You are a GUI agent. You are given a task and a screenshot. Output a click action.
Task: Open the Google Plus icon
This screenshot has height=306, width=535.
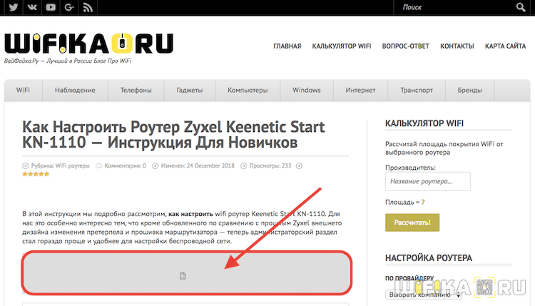pyautogui.click(x=69, y=7)
